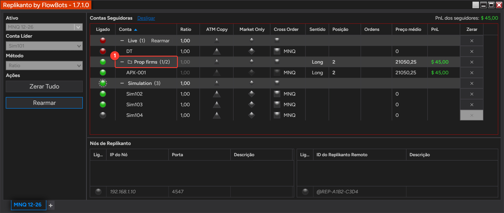Viewport: 504px width, 213px height.
Task: Click the Market Only diamond icon for DT
Action: click(x=252, y=51)
